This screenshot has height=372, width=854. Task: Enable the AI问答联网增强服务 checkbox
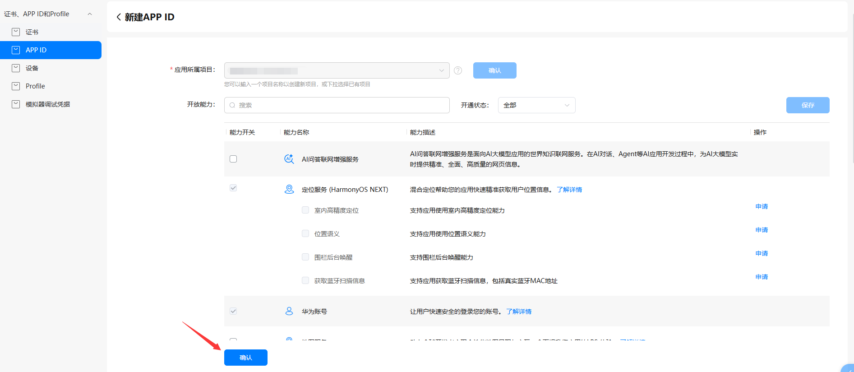pyautogui.click(x=233, y=159)
